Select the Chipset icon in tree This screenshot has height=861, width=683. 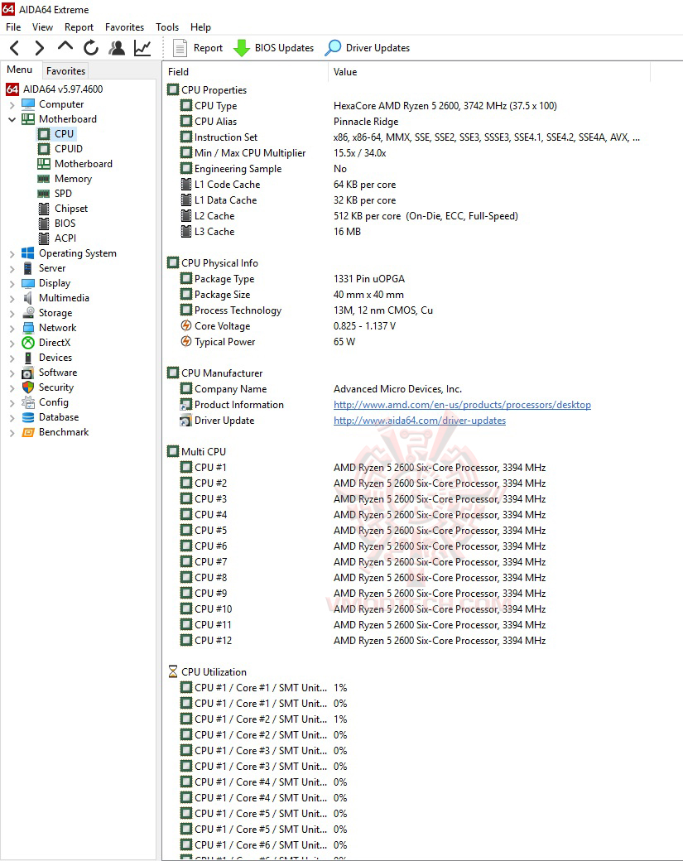point(44,209)
